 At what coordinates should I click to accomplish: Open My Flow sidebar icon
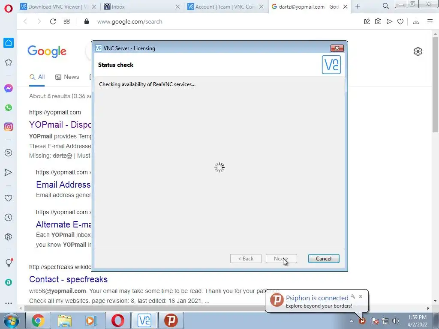point(9,172)
